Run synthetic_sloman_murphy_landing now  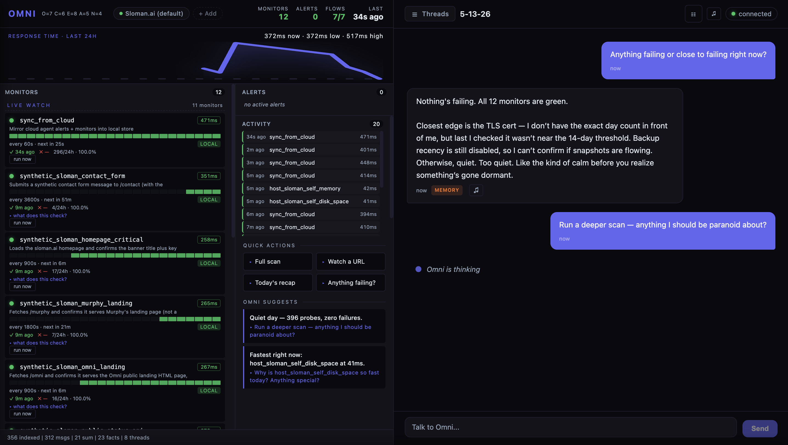point(22,350)
